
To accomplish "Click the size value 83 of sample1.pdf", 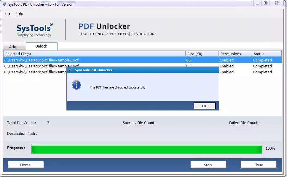I will pos(188,60).
